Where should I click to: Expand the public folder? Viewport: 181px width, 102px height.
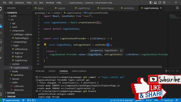point(18,16)
